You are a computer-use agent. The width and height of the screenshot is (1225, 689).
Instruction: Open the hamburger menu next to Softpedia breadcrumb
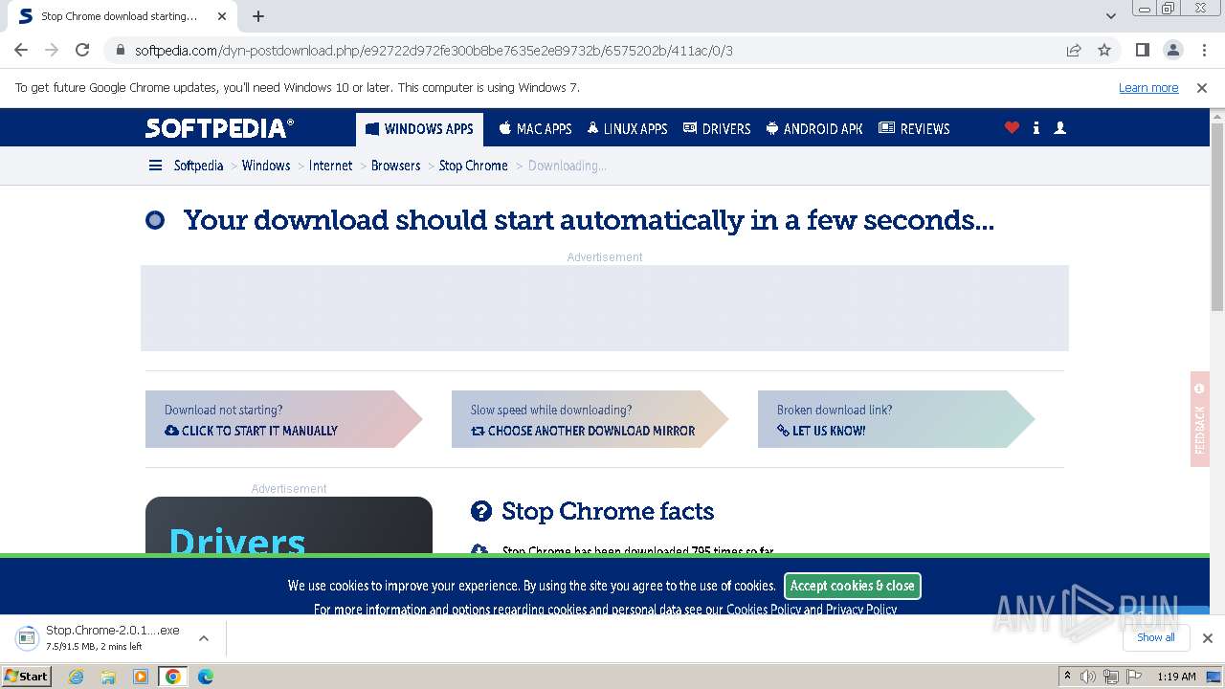[155, 166]
